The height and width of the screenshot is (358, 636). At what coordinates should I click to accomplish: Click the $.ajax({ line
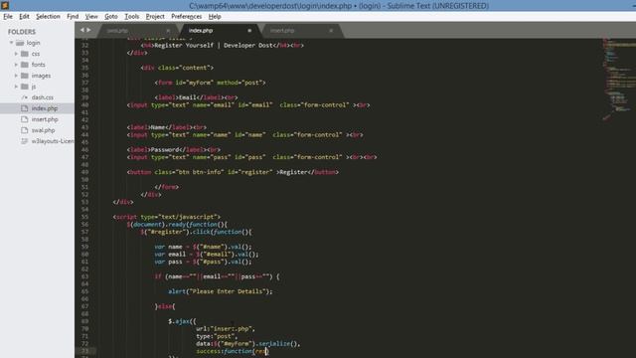(182, 321)
